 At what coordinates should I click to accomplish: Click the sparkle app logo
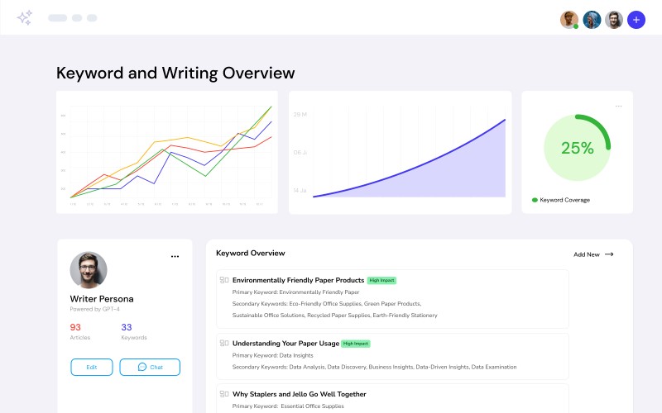25,17
